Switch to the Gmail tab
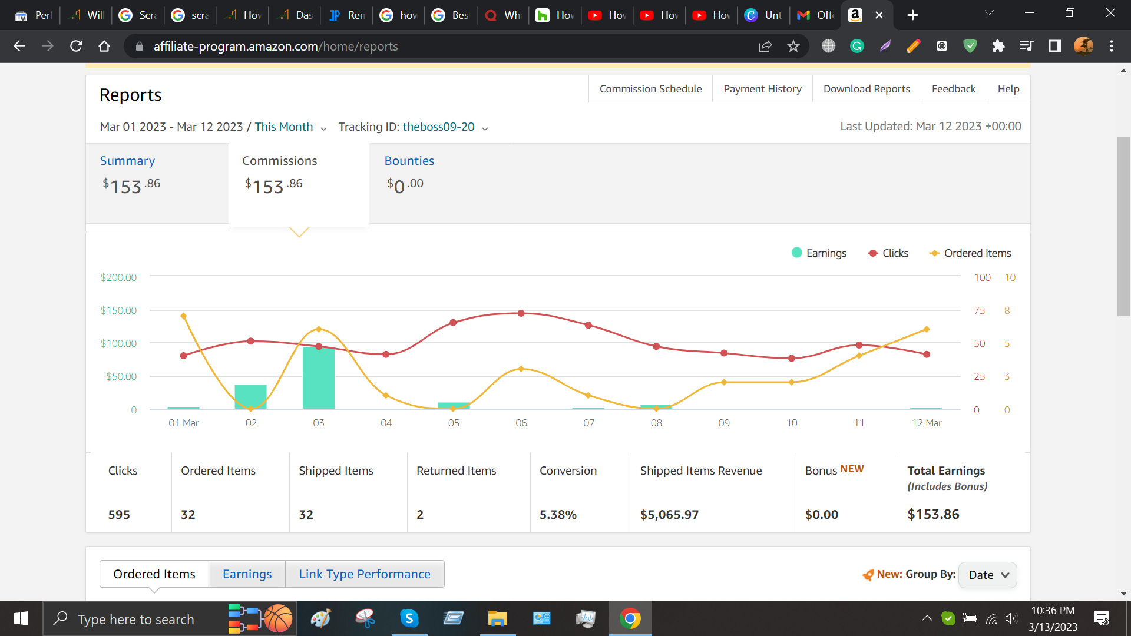1131x636 pixels. tap(815, 15)
